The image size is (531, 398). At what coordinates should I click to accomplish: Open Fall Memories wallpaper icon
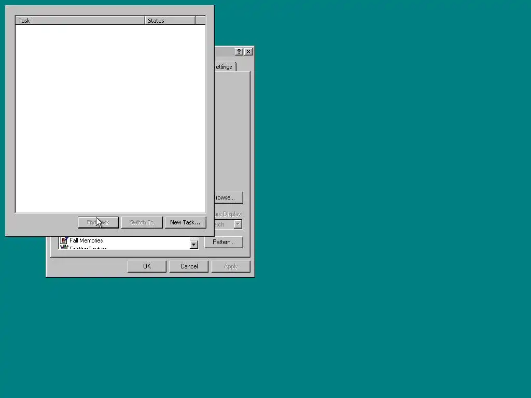(64, 240)
